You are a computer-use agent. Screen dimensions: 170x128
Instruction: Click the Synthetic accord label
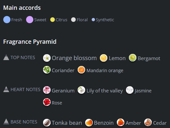pos(105,20)
